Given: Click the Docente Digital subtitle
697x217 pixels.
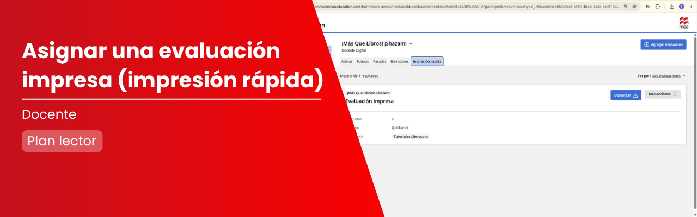Looking at the screenshot, I should coord(353,50).
